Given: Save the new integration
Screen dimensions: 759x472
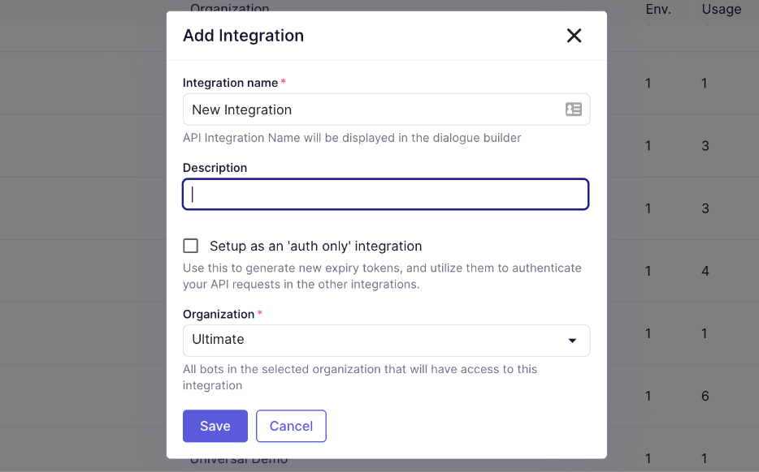Looking at the screenshot, I should (215, 426).
